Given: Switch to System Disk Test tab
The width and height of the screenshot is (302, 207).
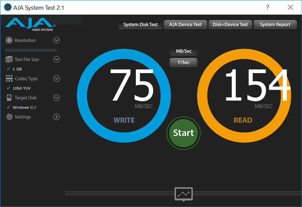Looking at the screenshot, I should pos(140,25).
